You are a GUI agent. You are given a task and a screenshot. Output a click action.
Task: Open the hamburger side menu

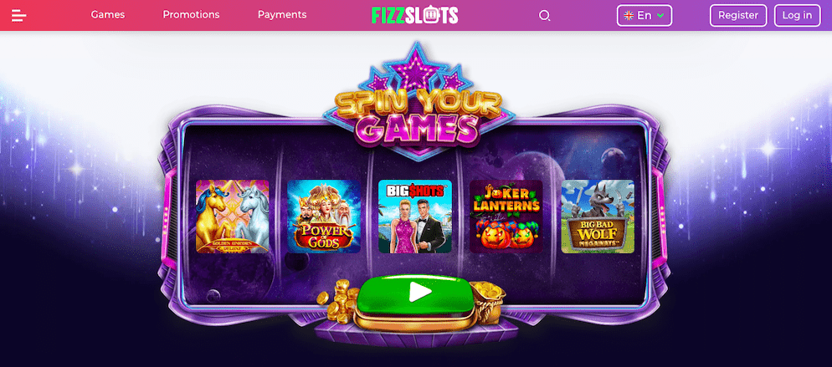19,15
